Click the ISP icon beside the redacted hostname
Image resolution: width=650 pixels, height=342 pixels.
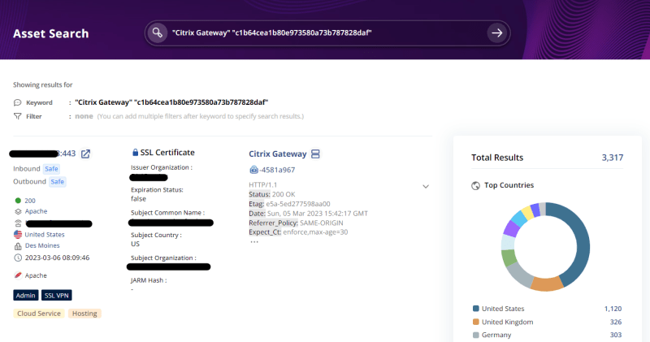(x=18, y=223)
